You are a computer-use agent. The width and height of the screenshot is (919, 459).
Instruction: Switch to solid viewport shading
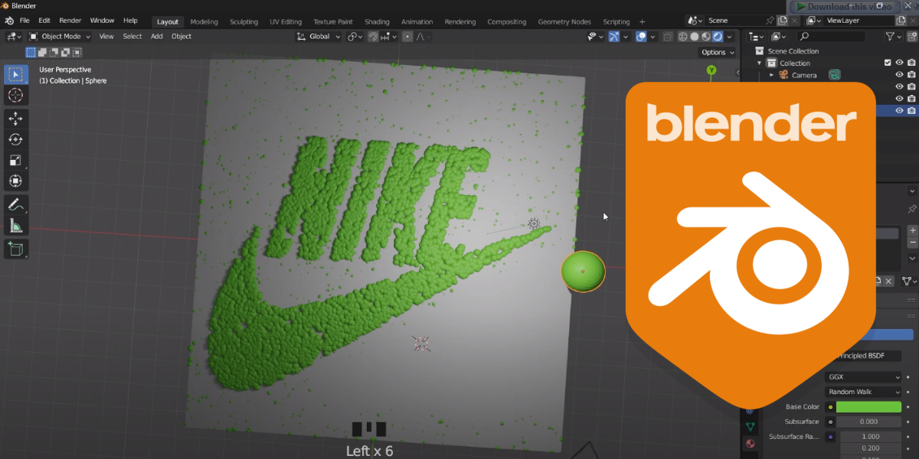tap(695, 36)
